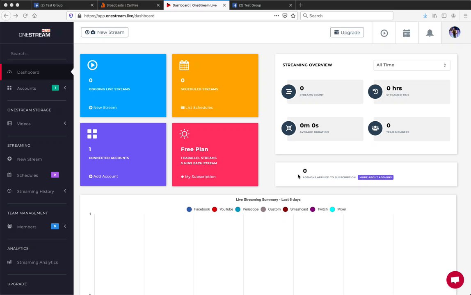
Task: Click List Schedules link
Action: pos(197,107)
